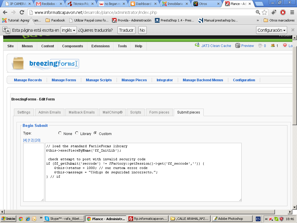The height and width of the screenshot is (223, 297).
Task: Expand hidden system tray icons arrow
Action: click(266, 219)
